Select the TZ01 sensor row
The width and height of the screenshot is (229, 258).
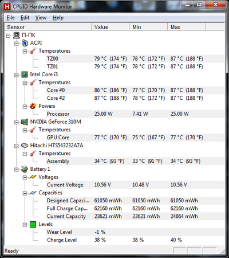coord(135,67)
